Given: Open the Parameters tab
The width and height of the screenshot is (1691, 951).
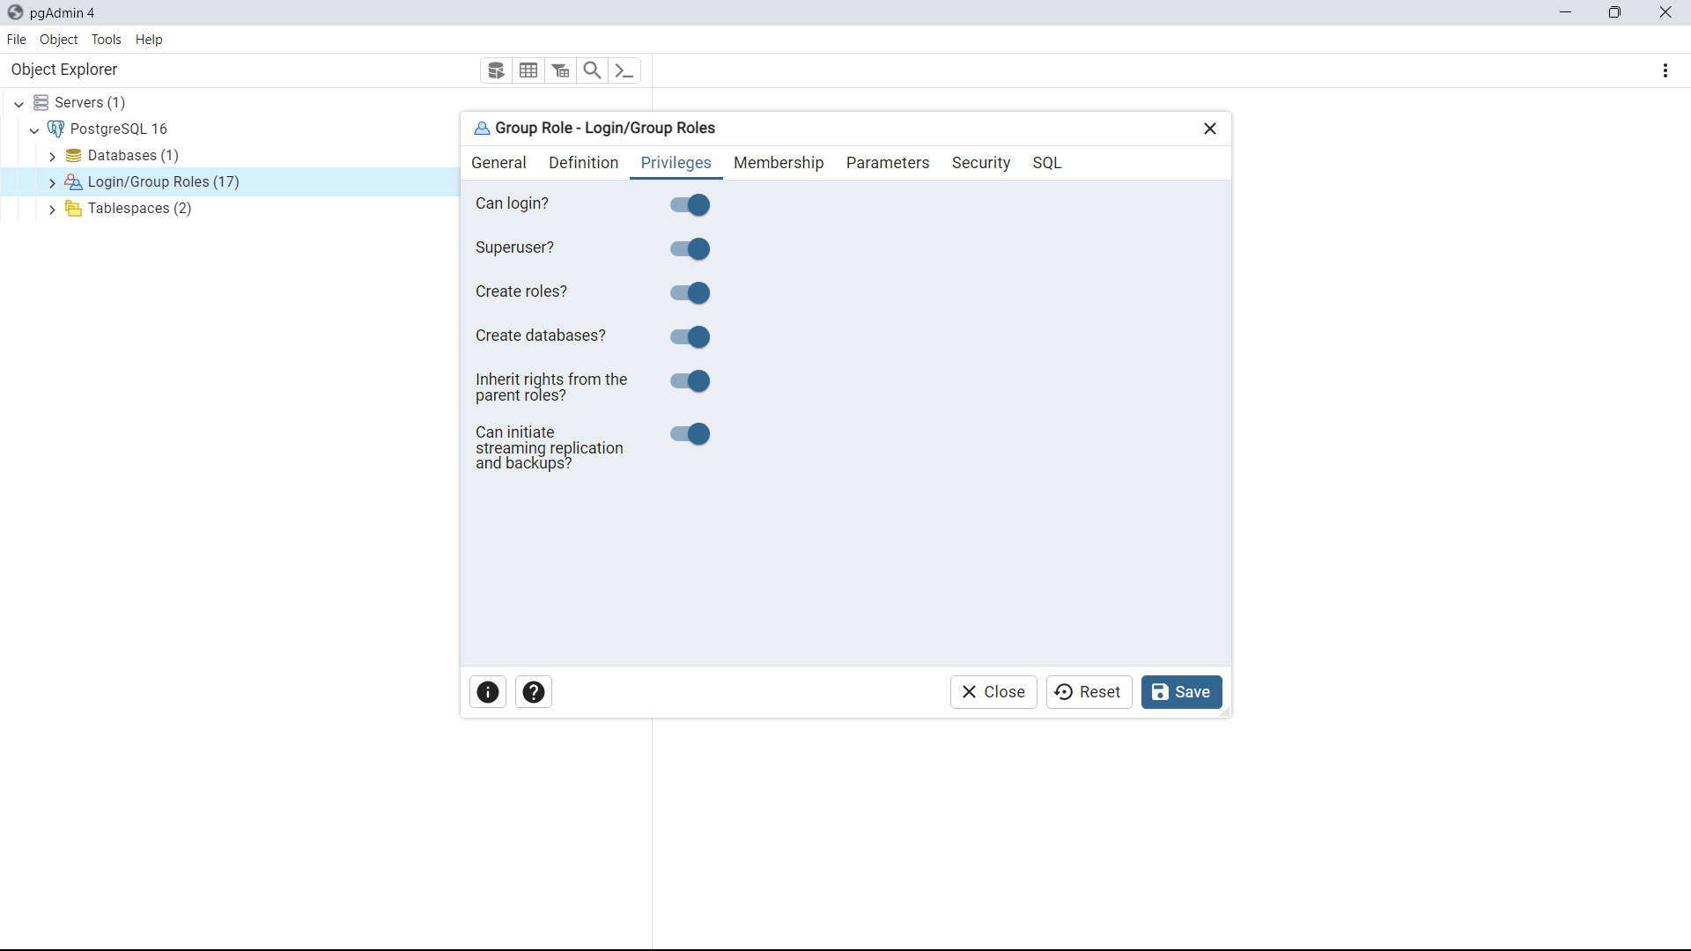Looking at the screenshot, I should coord(888,163).
